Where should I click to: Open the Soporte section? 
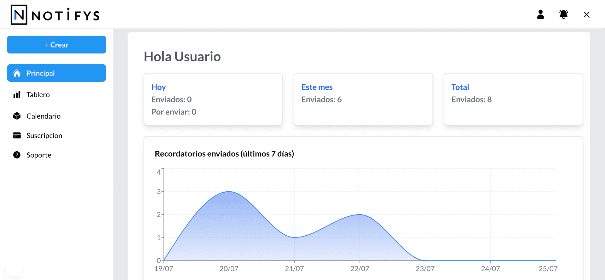[39, 155]
